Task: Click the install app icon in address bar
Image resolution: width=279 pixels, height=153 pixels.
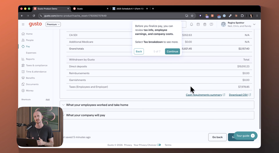Action: click(x=187, y=16)
